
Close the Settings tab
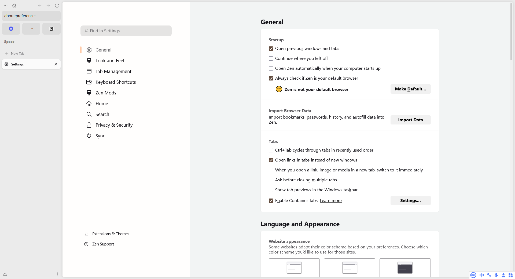pos(56,64)
